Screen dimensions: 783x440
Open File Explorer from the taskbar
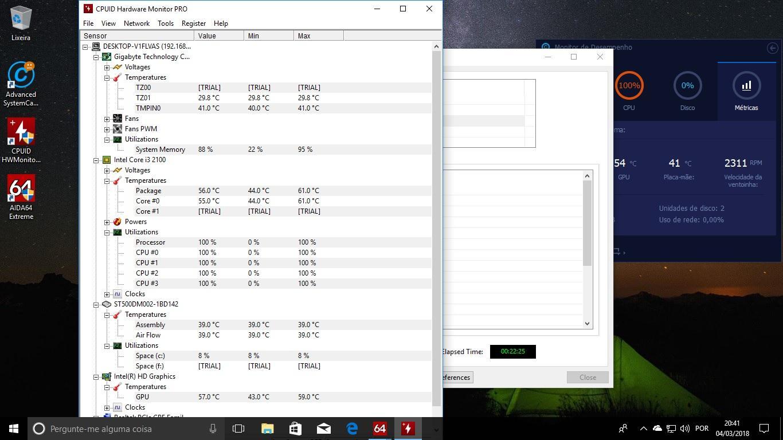click(268, 429)
